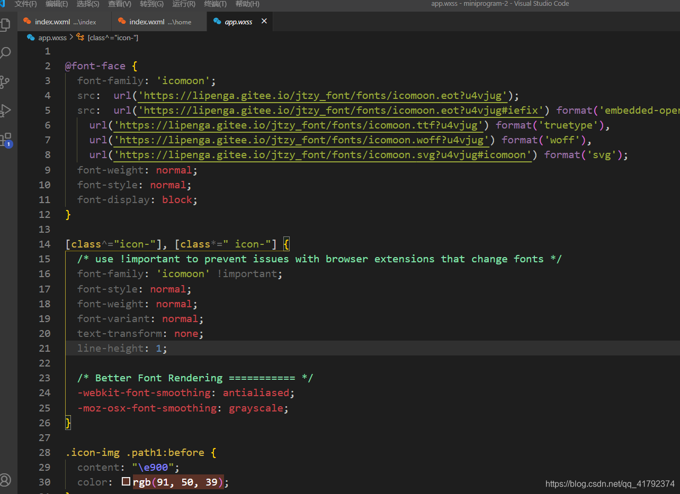This screenshot has width=680, height=494.
Task: Click app.wxss in the breadcrumb path
Action: click(x=52, y=38)
